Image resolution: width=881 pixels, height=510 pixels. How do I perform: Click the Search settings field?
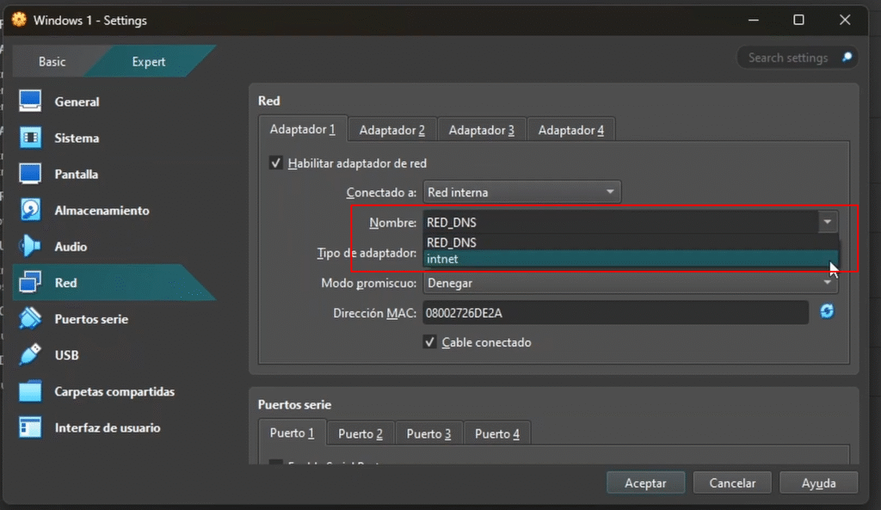click(x=787, y=58)
